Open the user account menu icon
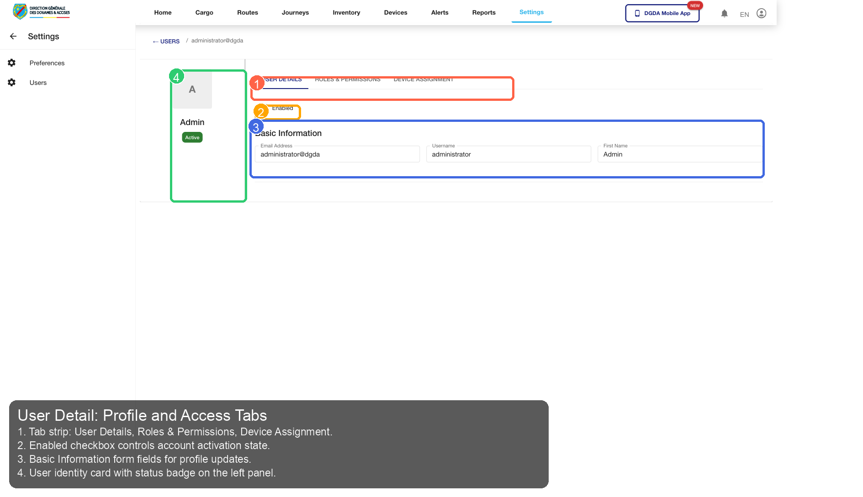Image resolution: width=863 pixels, height=497 pixels. 761,13
